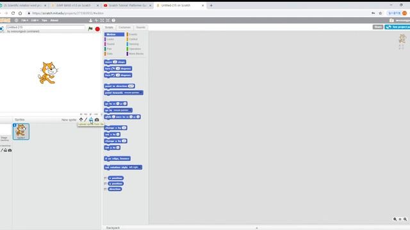Open 'go to' mouse-pointer dropdown
The image size is (410, 230).
(122, 111)
